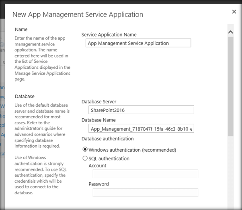Select SQL authentication radio button
Image resolution: width=242 pixels, height=210 pixels.
click(85, 158)
